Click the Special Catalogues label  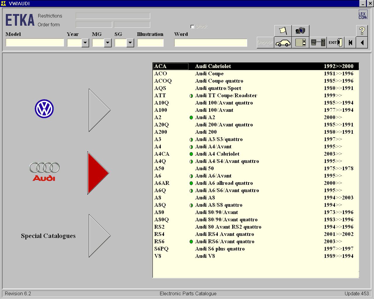[x=48, y=236]
